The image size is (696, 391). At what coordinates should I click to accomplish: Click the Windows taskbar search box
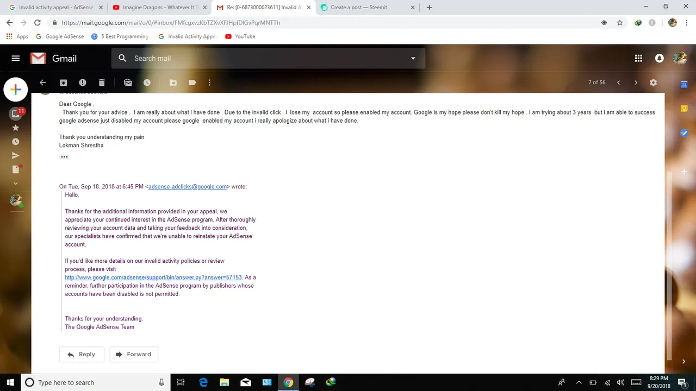96,382
